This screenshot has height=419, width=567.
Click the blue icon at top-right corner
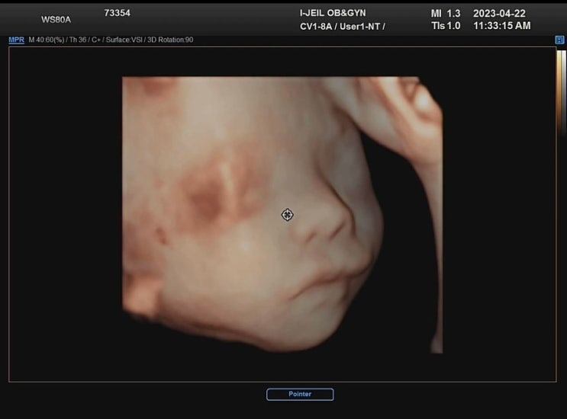pos(559,39)
